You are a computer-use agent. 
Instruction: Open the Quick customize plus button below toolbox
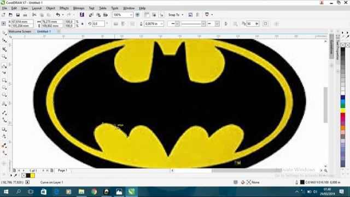coord(4,164)
